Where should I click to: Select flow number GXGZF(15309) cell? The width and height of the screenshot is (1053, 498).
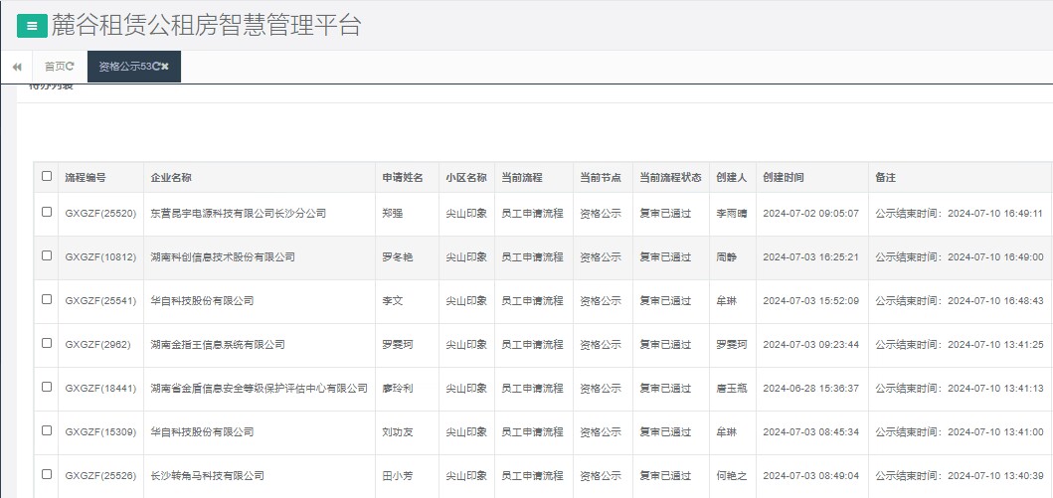pyautogui.click(x=100, y=432)
